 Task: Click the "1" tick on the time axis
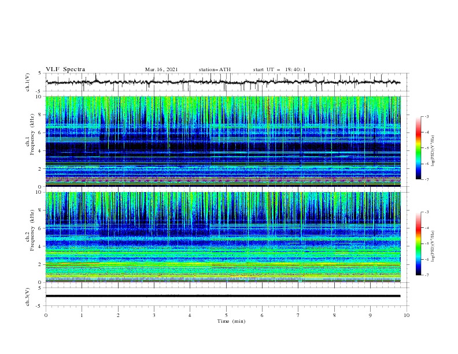click(x=82, y=315)
